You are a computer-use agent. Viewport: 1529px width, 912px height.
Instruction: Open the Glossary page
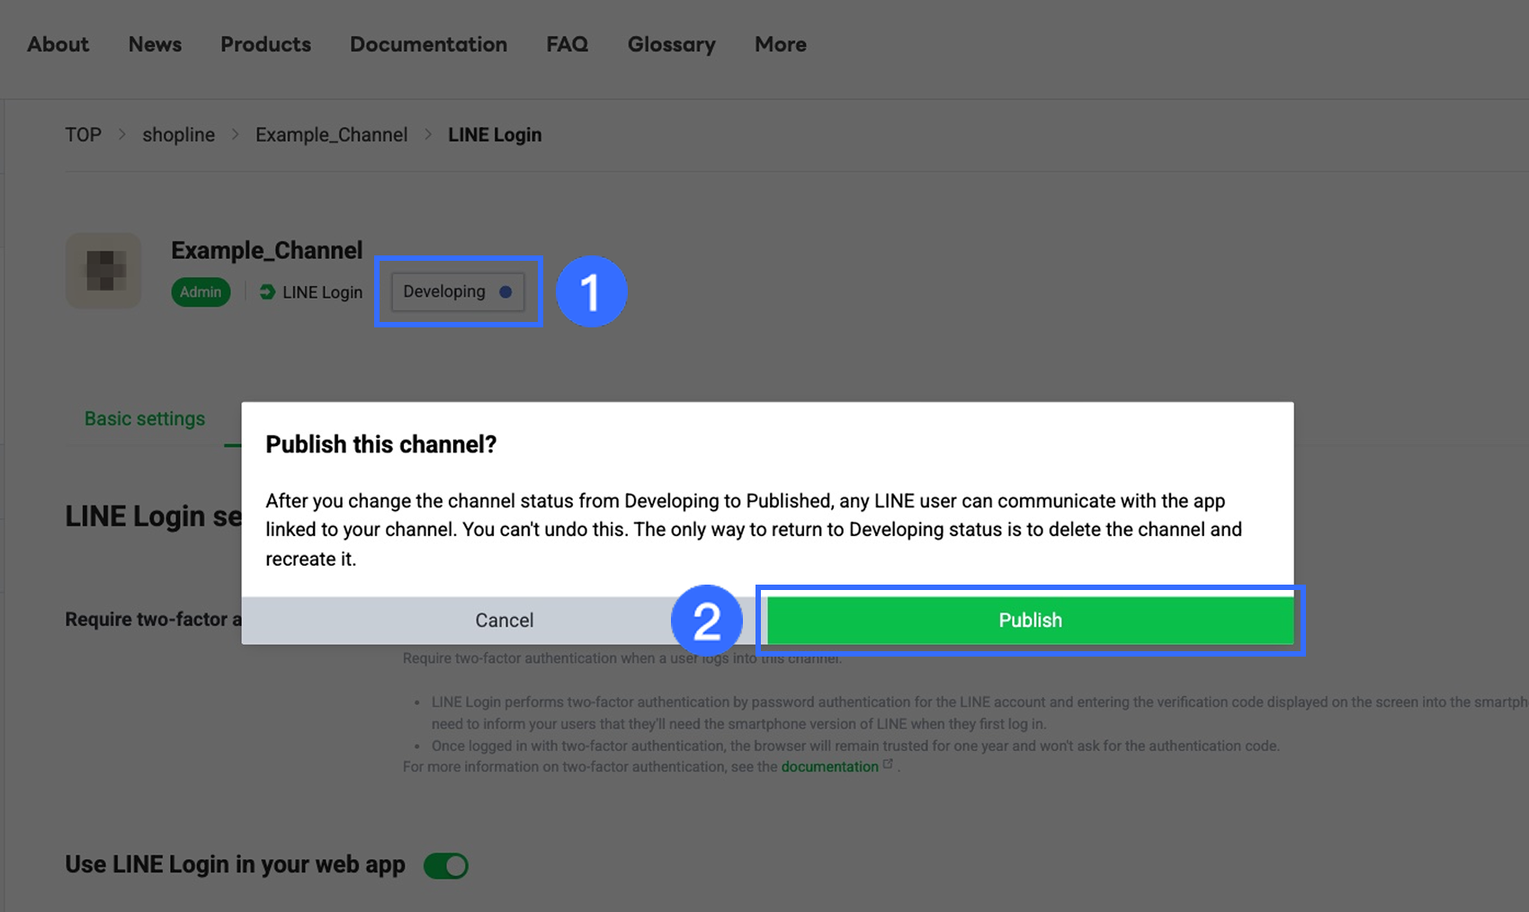[671, 44]
